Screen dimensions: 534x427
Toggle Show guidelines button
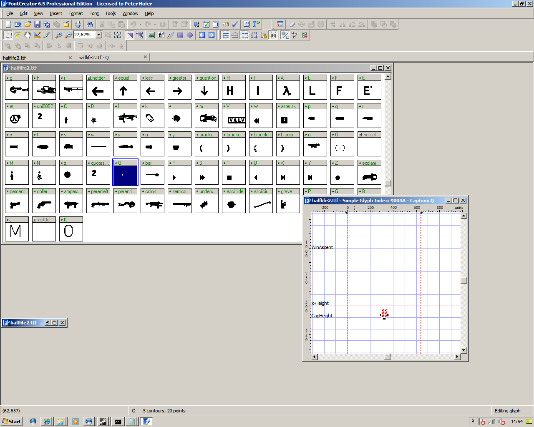(245, 35)
